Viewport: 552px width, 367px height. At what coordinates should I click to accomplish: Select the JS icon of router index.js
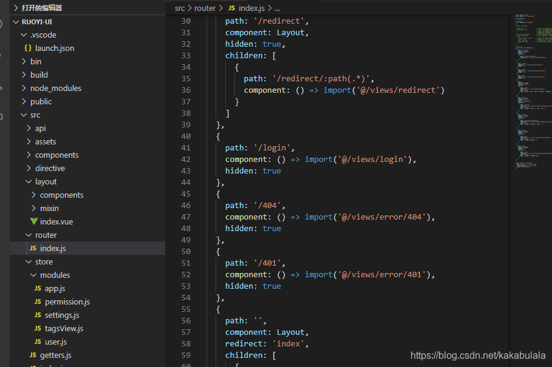[33, 248]
